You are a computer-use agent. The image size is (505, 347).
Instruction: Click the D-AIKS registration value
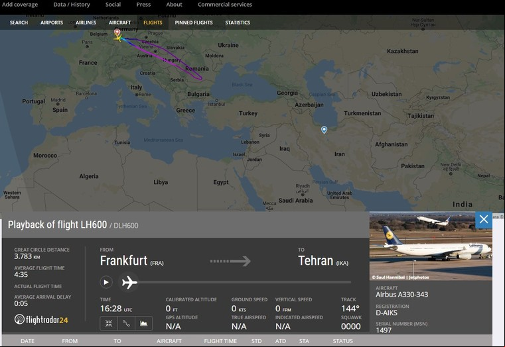(x=386, y=313)
